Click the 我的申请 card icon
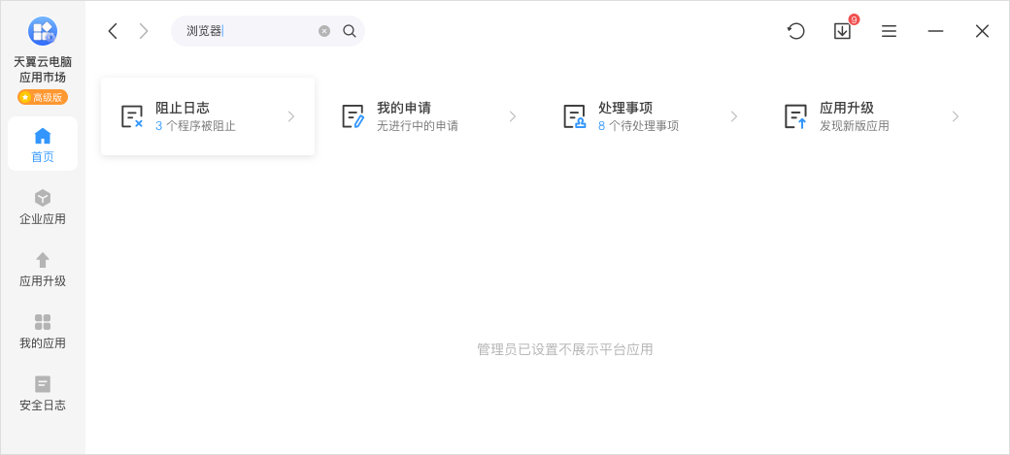This screenshot has width=1010, height=455. click(x=353, y=116)
